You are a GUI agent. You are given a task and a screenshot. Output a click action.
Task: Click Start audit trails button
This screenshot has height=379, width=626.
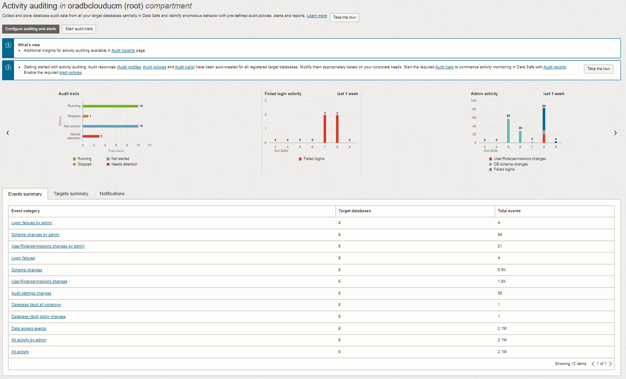tap(79, 29)
